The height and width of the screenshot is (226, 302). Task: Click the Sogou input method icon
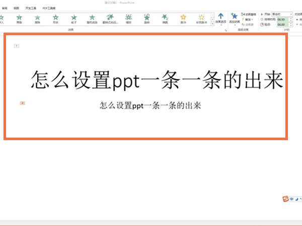coord(285,199)
